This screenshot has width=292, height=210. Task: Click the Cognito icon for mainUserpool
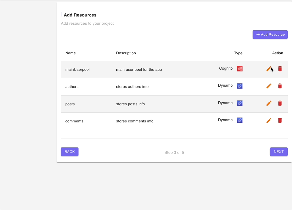click(x=240, y=69)
